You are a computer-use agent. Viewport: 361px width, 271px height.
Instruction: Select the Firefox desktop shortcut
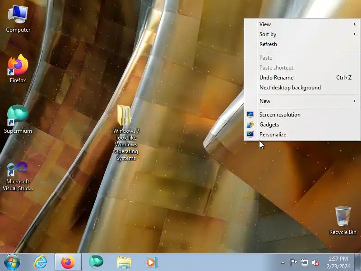click(18, 69)
